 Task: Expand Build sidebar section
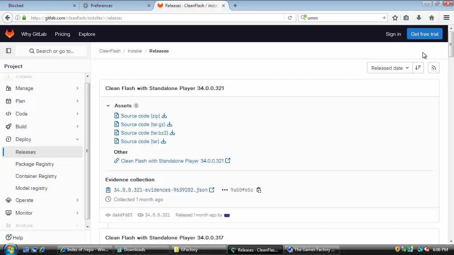coord(43,126)
